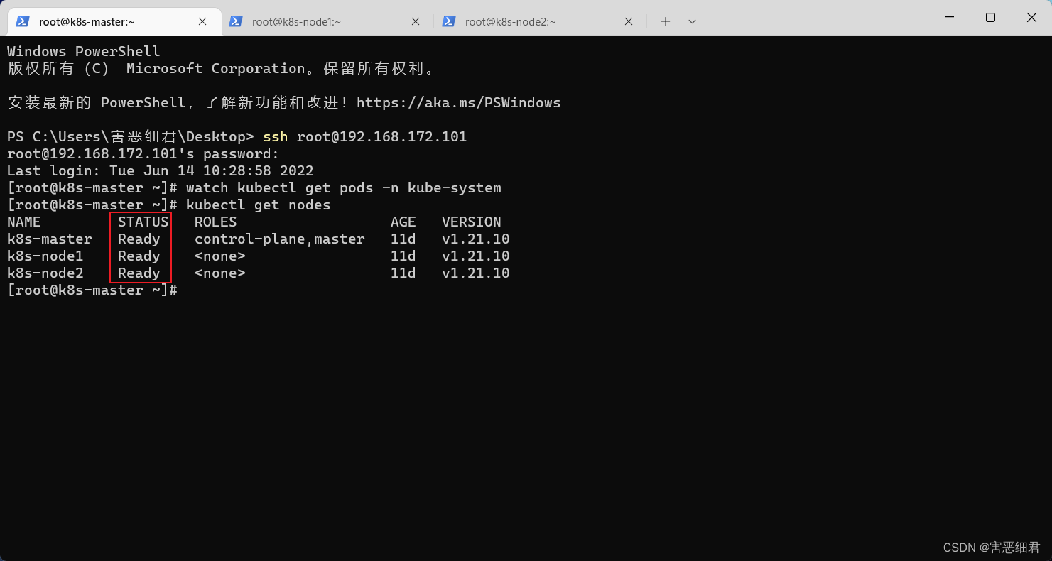This screenshot has height=561, width=1052.
Task: Click the 'kubectl get nodes' command
Action: click(x=259, y=205)
